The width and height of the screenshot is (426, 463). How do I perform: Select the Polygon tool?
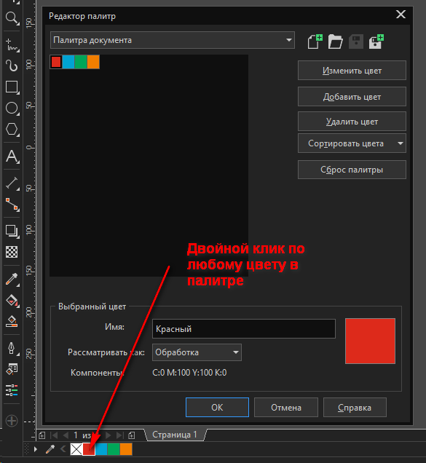point(12,130)
